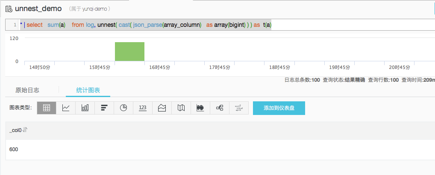Pick the Sankey diagram chart type

click(220, 108)
